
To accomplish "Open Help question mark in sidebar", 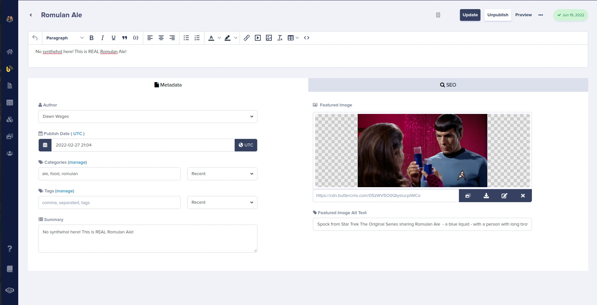I will click(10, 249).
